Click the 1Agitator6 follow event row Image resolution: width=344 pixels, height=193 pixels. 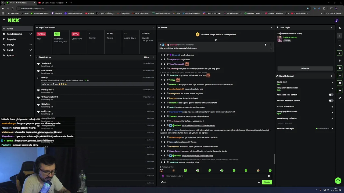[x=96, y=65]
